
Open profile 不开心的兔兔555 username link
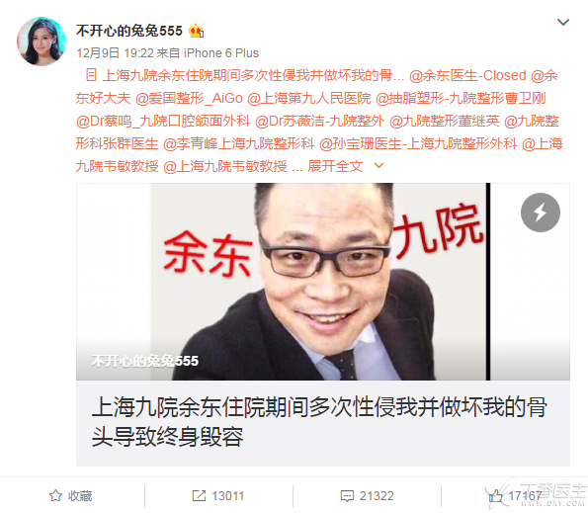tap(129, 31)
